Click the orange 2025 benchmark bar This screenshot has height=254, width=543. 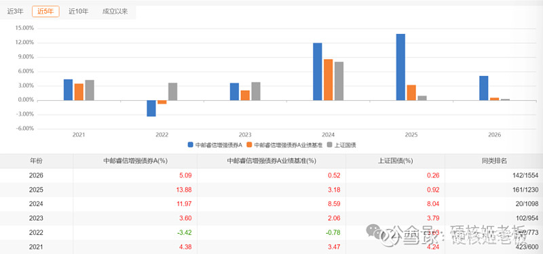click(411, 93)
